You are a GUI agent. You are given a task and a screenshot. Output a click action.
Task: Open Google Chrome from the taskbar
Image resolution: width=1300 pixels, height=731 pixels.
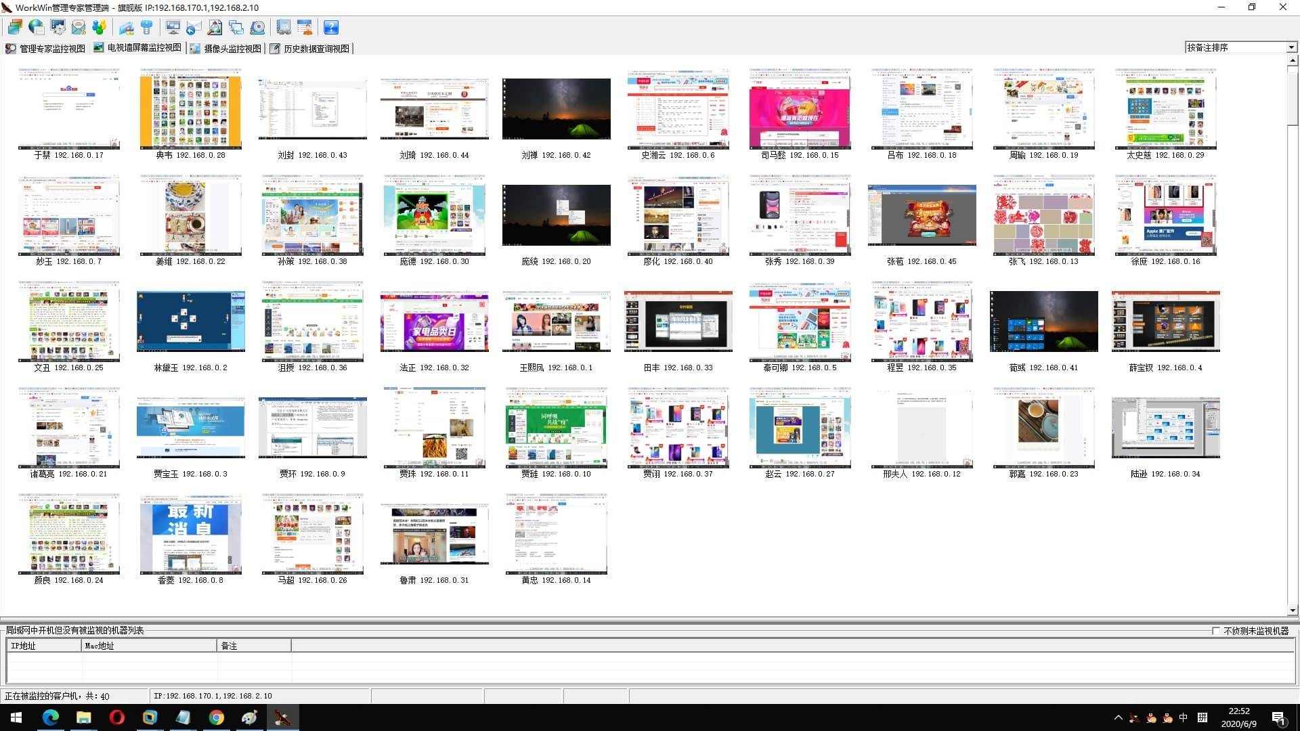tap(216, 717)
